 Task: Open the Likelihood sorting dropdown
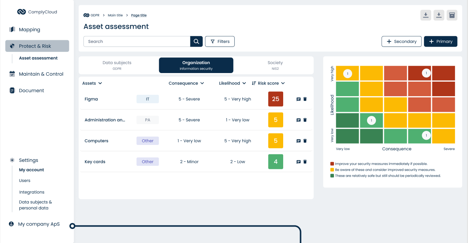click(x=232, y=83)
